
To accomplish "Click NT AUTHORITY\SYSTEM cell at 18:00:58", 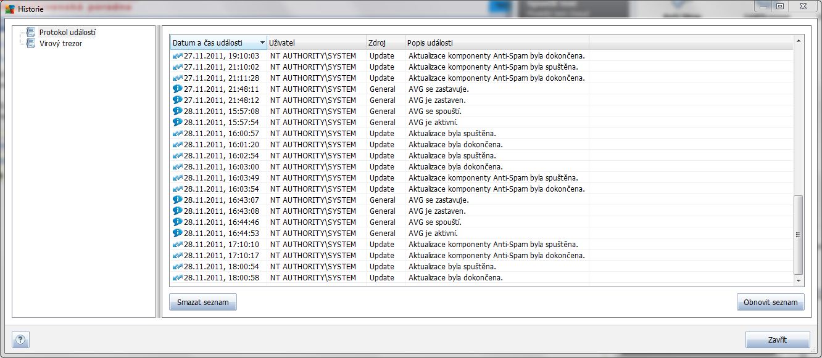I will (313, 277).
